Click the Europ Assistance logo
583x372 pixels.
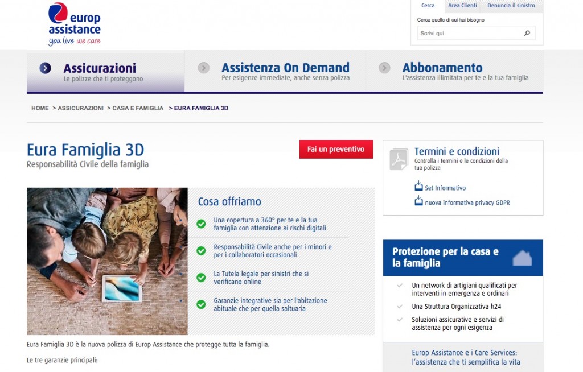tap(74, 23)
